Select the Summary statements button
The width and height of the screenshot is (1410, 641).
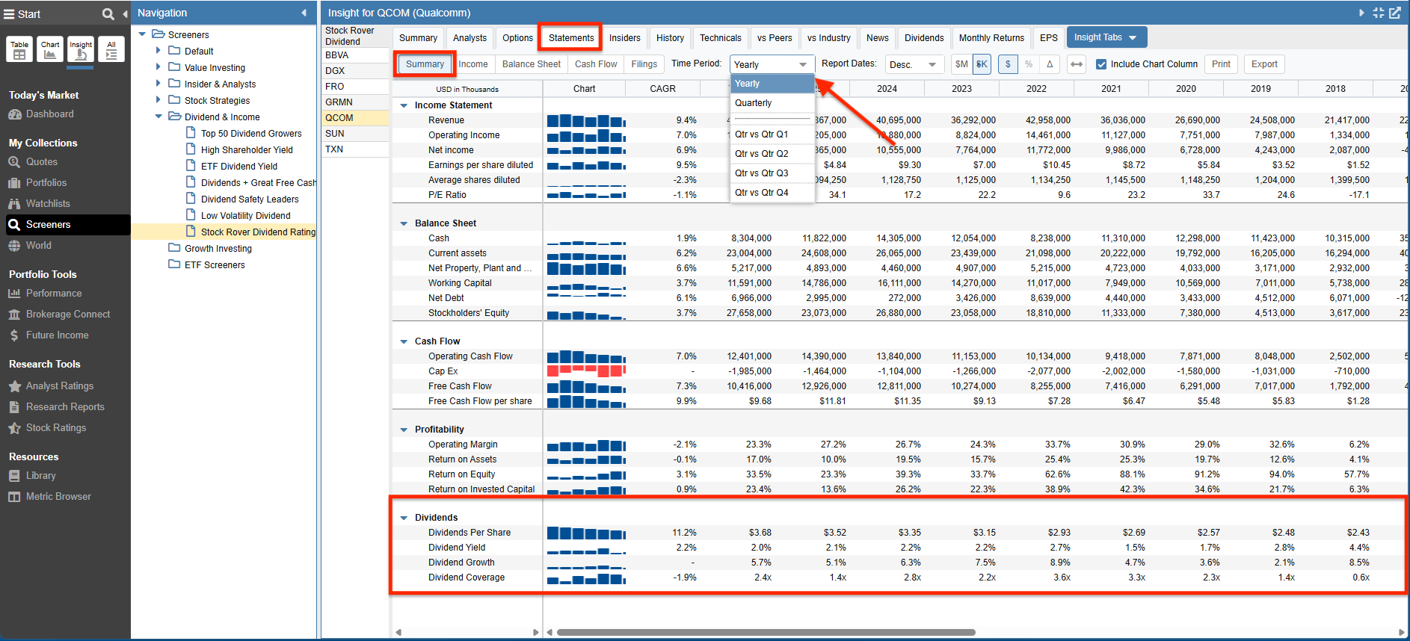(x=425, y=64)
